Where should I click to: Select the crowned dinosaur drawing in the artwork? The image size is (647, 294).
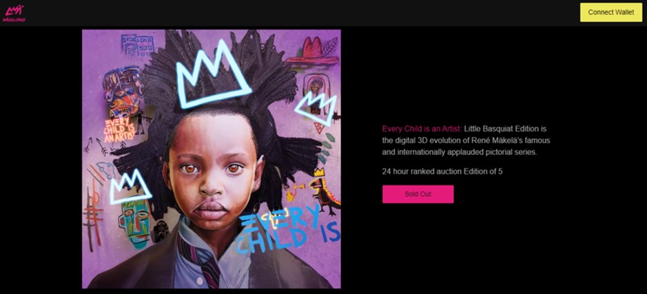(325, 192)
